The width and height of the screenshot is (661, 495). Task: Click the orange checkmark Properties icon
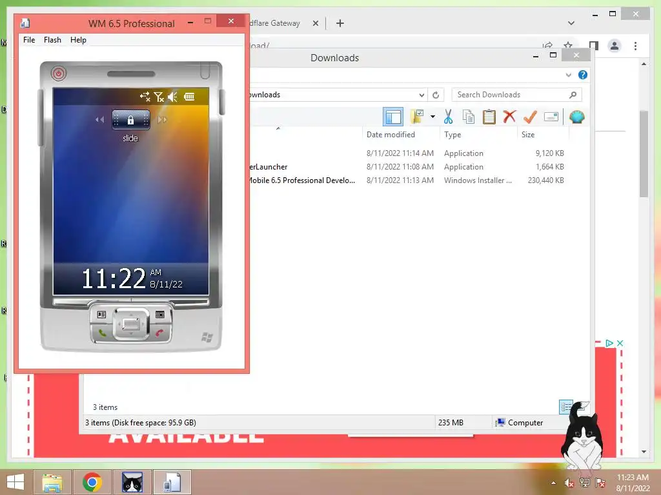[x=530, y=117]
